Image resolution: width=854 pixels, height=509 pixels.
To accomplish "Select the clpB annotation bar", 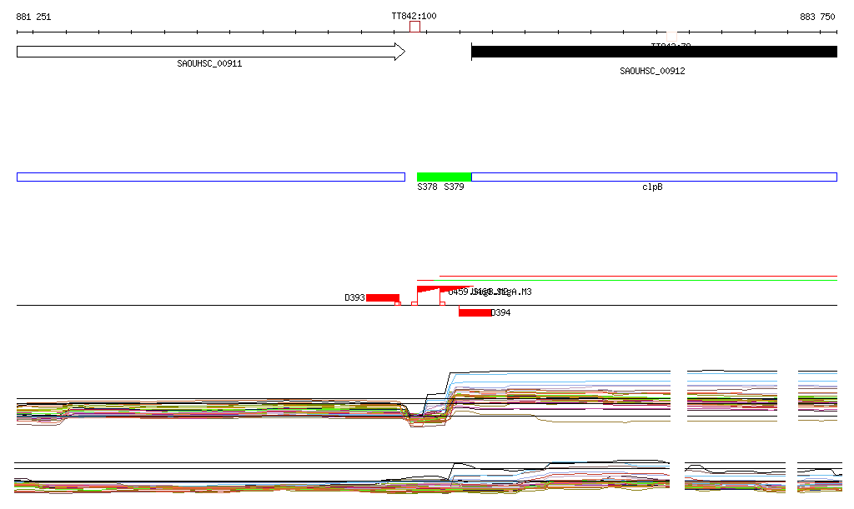I will [653, 177].
